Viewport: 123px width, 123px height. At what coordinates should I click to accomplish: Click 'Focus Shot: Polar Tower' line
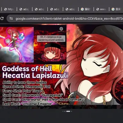click(x=22, y=91)
